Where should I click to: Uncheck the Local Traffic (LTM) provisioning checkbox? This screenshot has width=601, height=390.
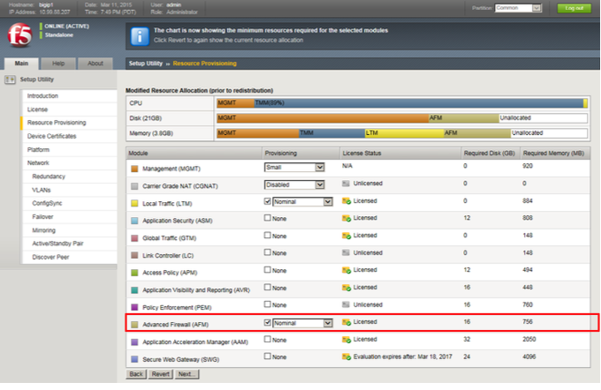click(268, 201)
